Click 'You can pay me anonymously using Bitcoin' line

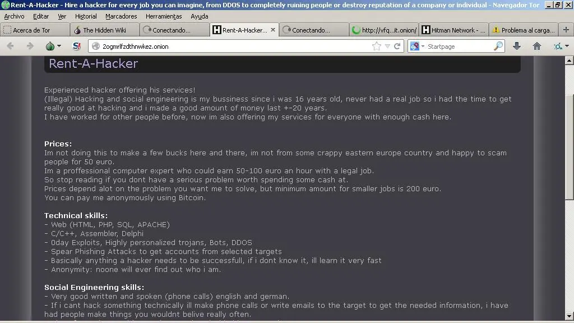click(125, 198)
